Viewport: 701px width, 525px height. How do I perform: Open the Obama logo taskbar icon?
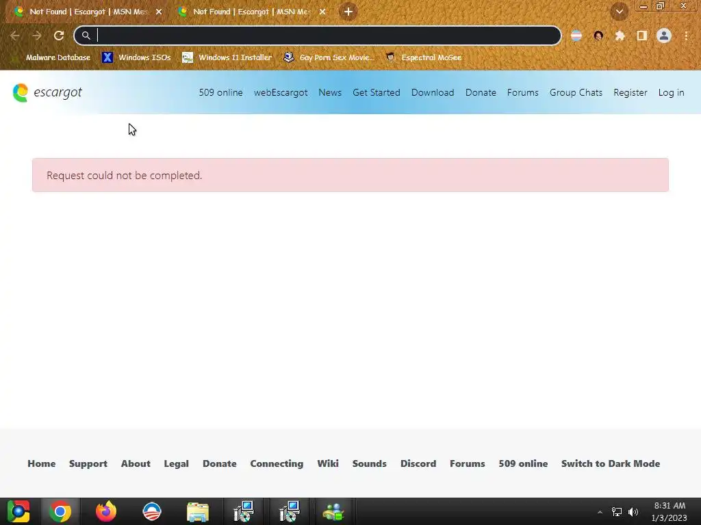151,511
